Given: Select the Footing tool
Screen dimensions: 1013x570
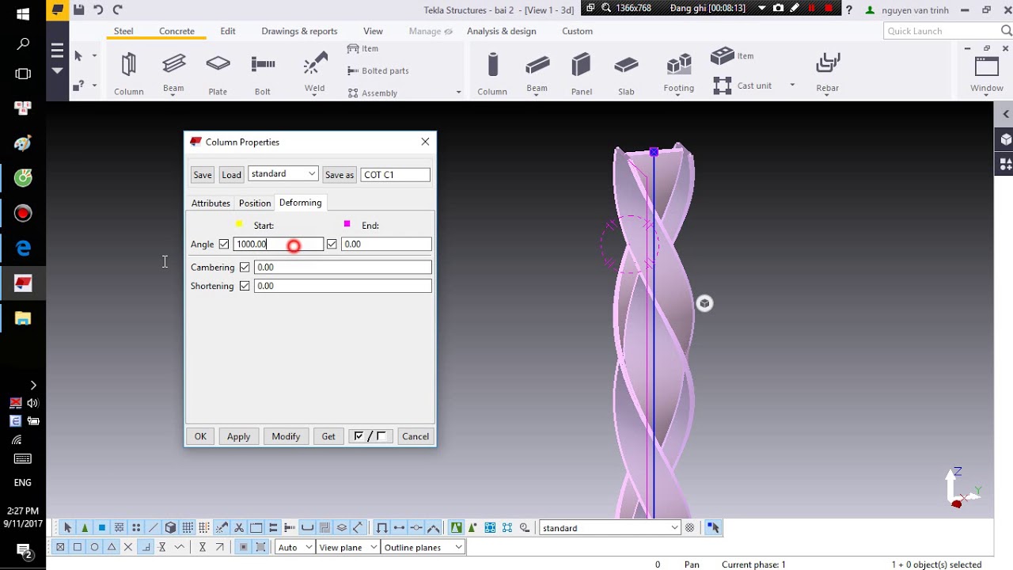Looking at the screenshot, I should tap(679, 74).
